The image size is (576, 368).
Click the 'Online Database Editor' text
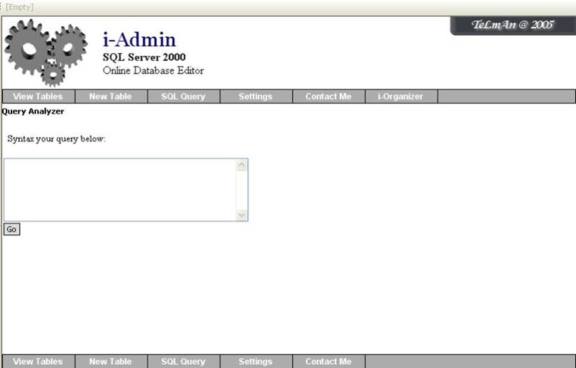point(153,70)
